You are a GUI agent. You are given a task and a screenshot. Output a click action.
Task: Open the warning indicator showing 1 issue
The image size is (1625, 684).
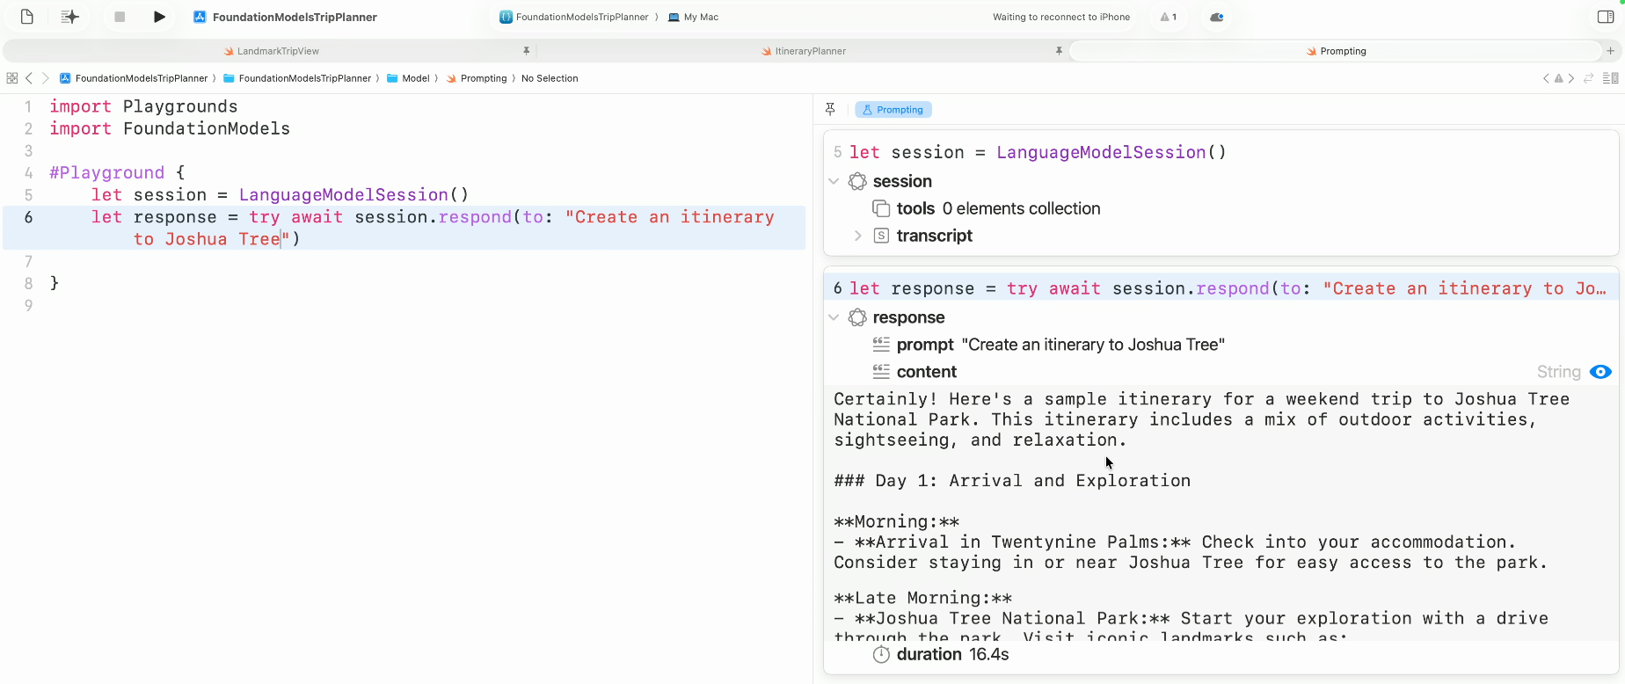tap(1168, 17)
